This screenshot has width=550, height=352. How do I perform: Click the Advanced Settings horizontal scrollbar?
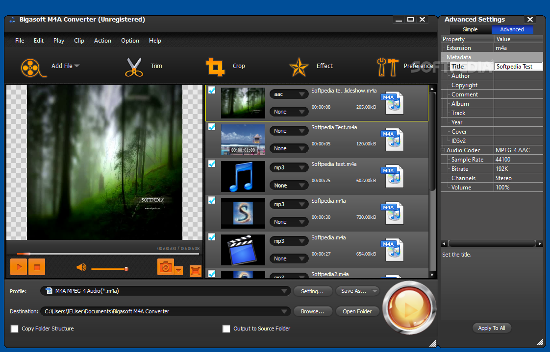point(492,243)
